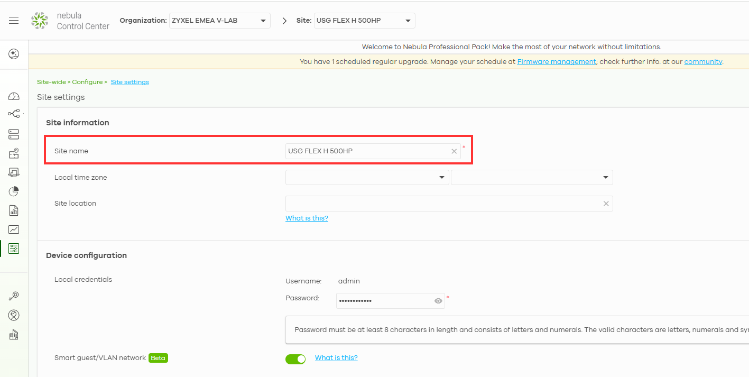Click the devices server-rack sidebar icon

[14, 134]
